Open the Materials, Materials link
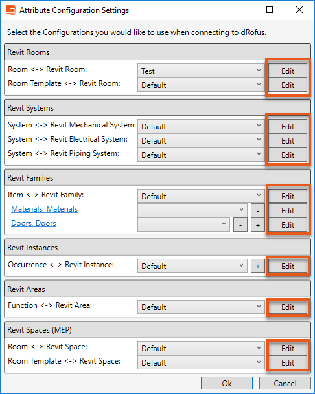 (44, 209)
